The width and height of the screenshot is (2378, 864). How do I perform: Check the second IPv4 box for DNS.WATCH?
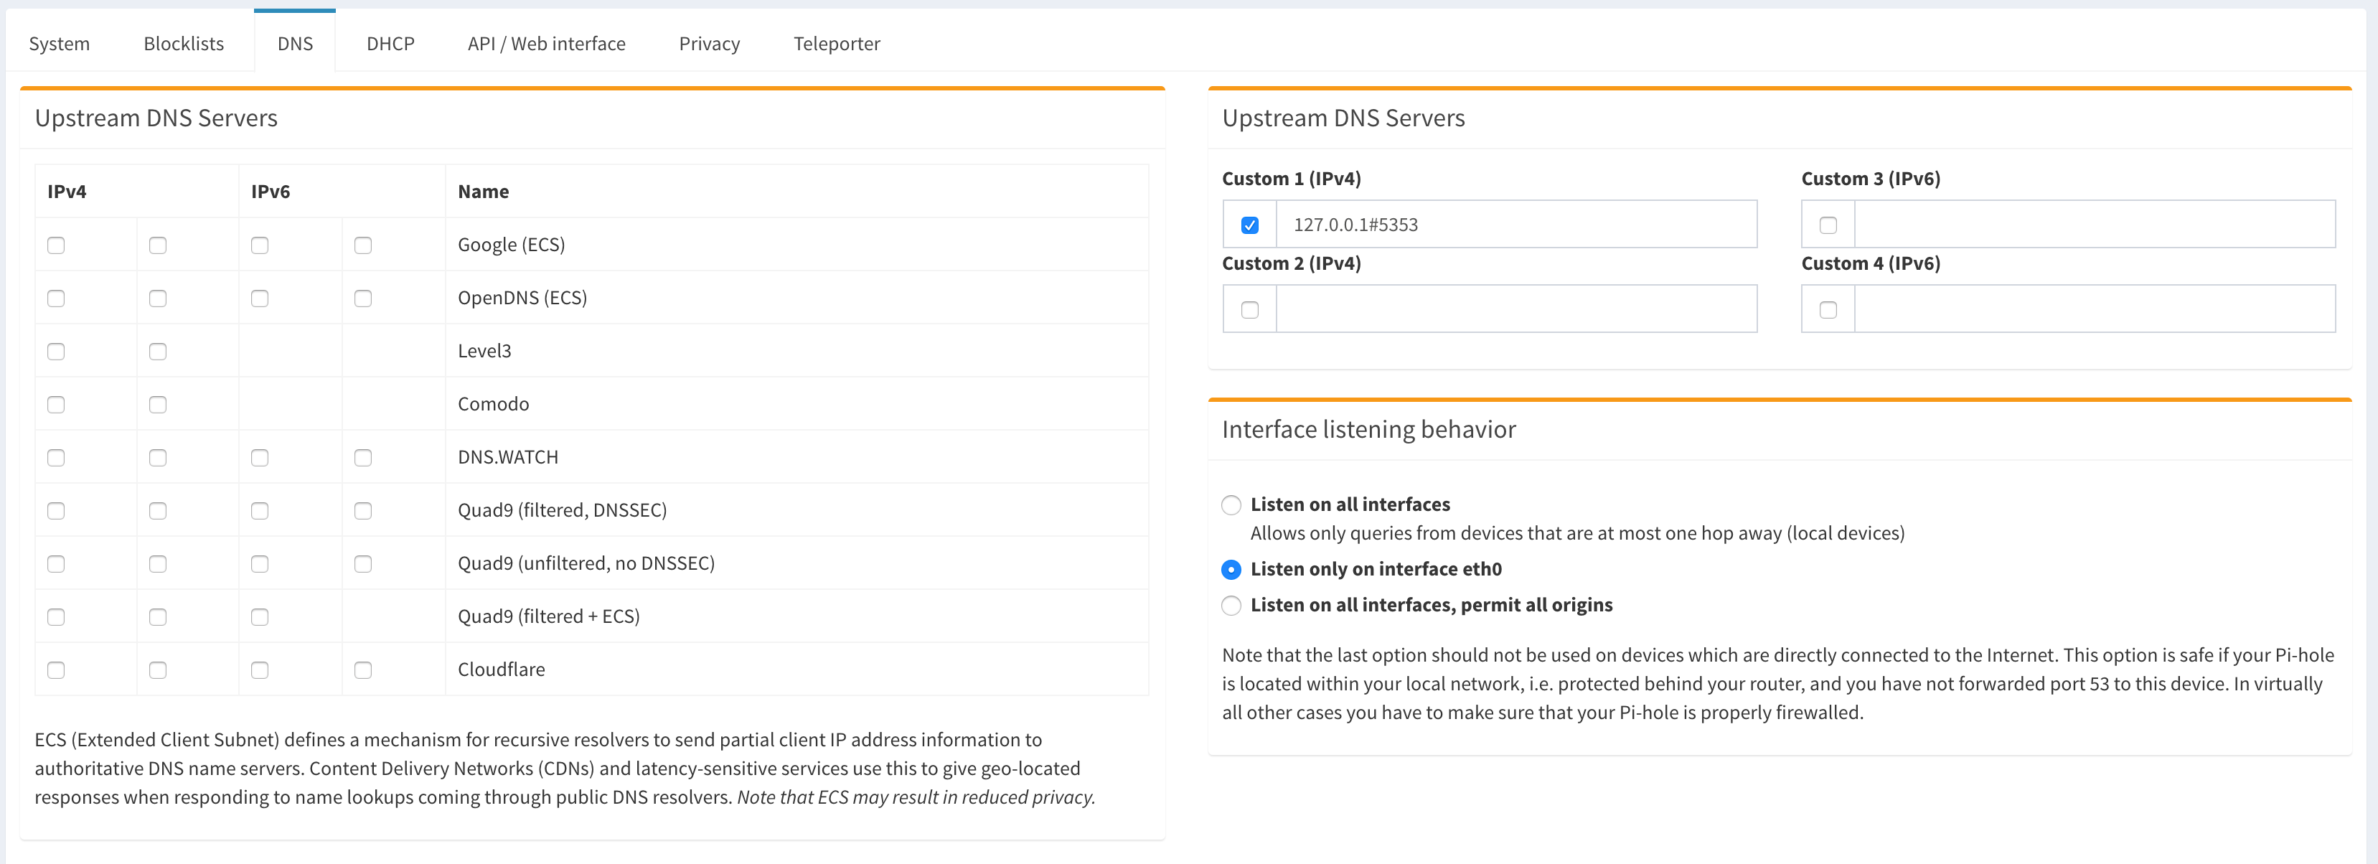point(158,458)
